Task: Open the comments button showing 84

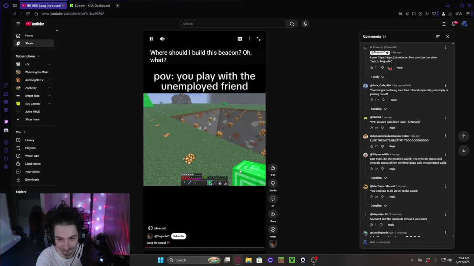Action: 273,199
